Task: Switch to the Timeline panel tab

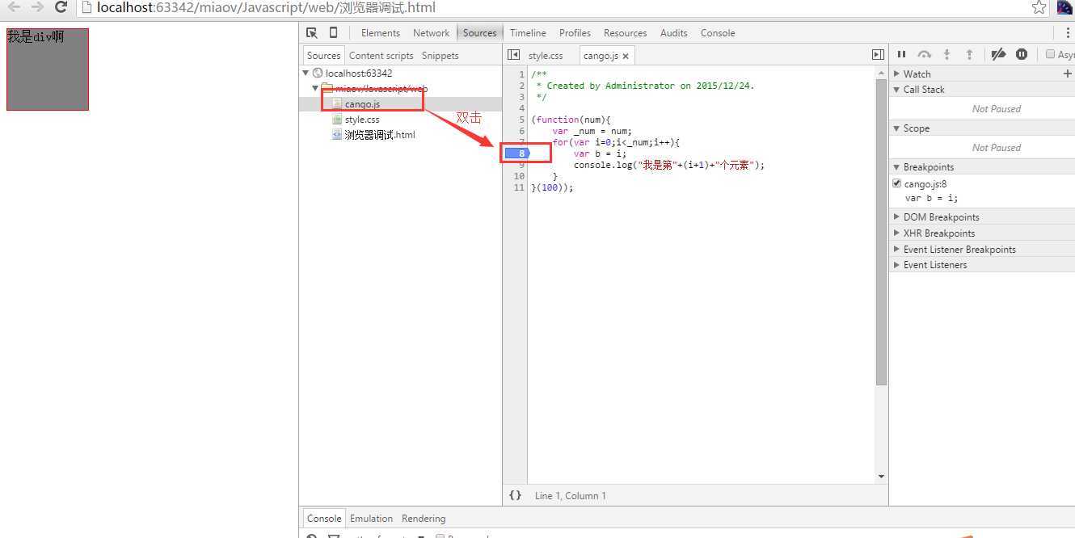Action: [x=528, y=33]
